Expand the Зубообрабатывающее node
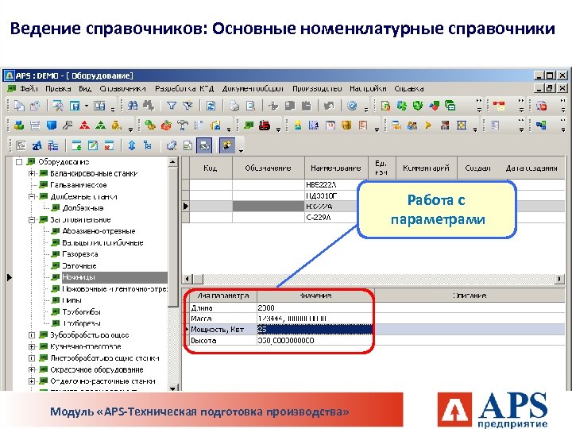 pyautogui.click(x=32, y=335)
